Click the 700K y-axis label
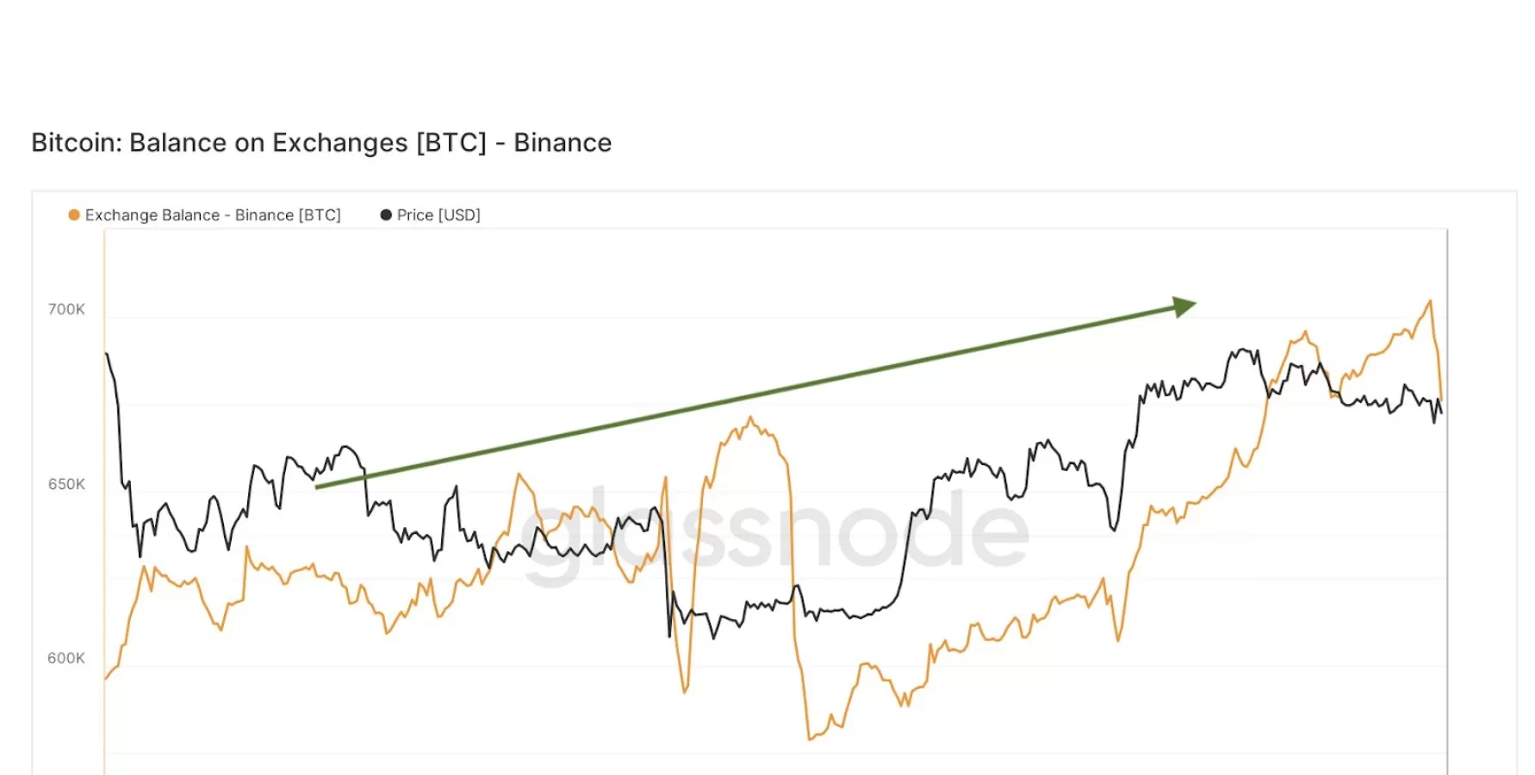Viewport: 1535px width, 775px height. [x=66, y=309]
